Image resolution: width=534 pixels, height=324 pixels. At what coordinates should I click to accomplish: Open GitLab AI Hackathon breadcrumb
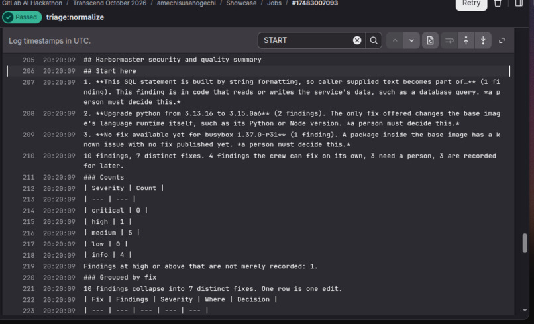32,3
